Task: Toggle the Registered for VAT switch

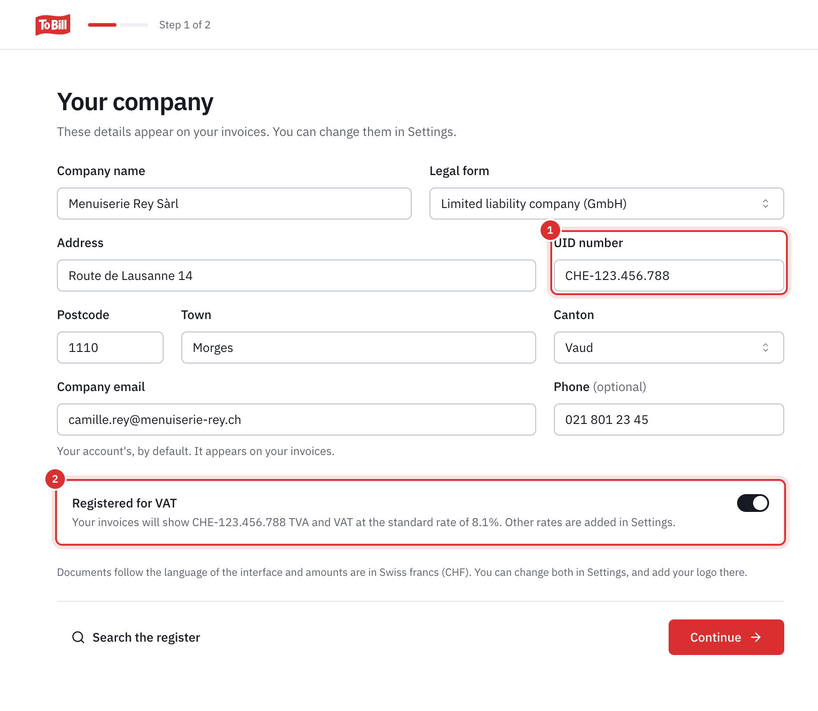Action: click(x=753, y=503)
